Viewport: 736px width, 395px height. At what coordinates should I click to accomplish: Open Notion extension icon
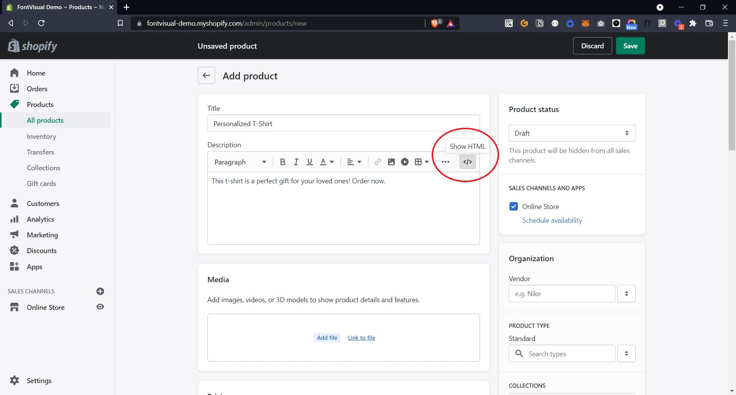point(539,23)
